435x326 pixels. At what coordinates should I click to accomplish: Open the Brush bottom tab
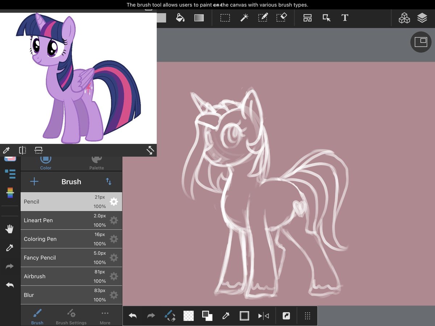(x=37, y=316)
